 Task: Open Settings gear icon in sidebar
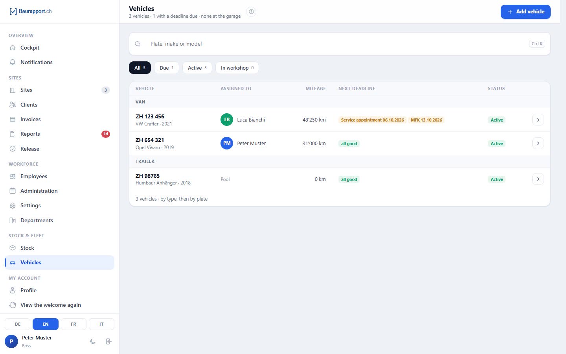13,206
